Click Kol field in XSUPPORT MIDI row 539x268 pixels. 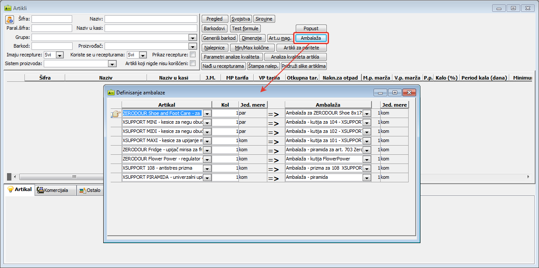click(225, 132)
